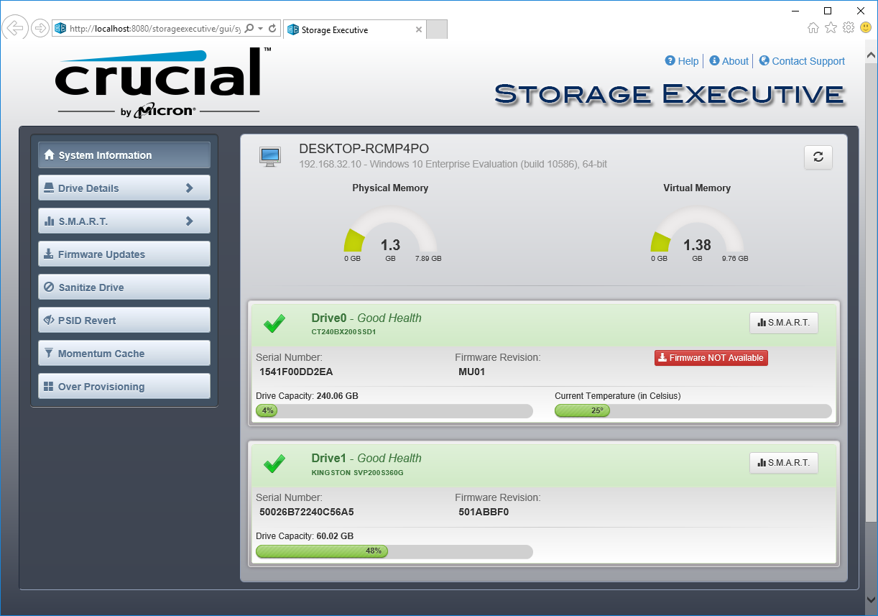Screen dimensions: 878x616
Task: Click the Drive1 green health checkmark
Action: pyautogui.click(x=274, y=464)
